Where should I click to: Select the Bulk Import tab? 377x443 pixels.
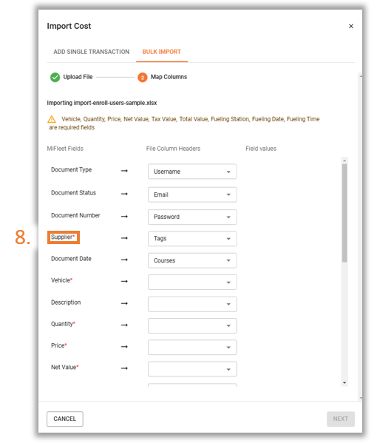[162, 52]
